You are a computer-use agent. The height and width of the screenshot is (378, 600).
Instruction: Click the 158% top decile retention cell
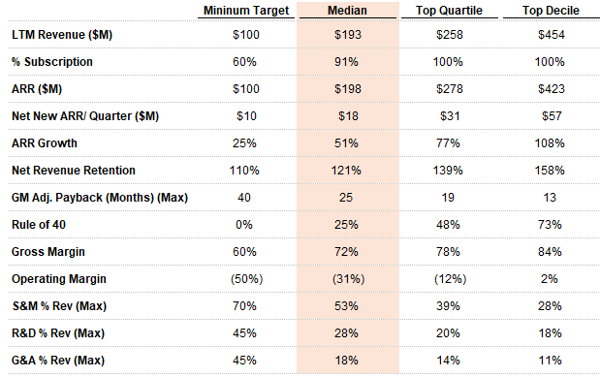pyautogui.click(x=550, y=171)
